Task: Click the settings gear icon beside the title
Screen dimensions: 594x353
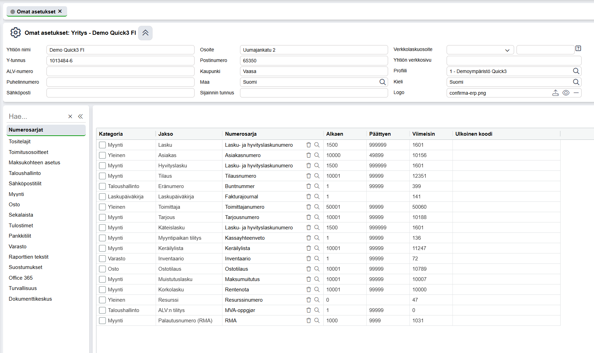Action: 15,33
